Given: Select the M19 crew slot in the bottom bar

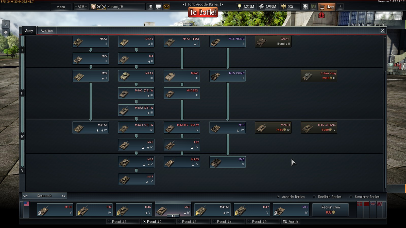Looking at the screenshot, I should (x=291, y=210).
